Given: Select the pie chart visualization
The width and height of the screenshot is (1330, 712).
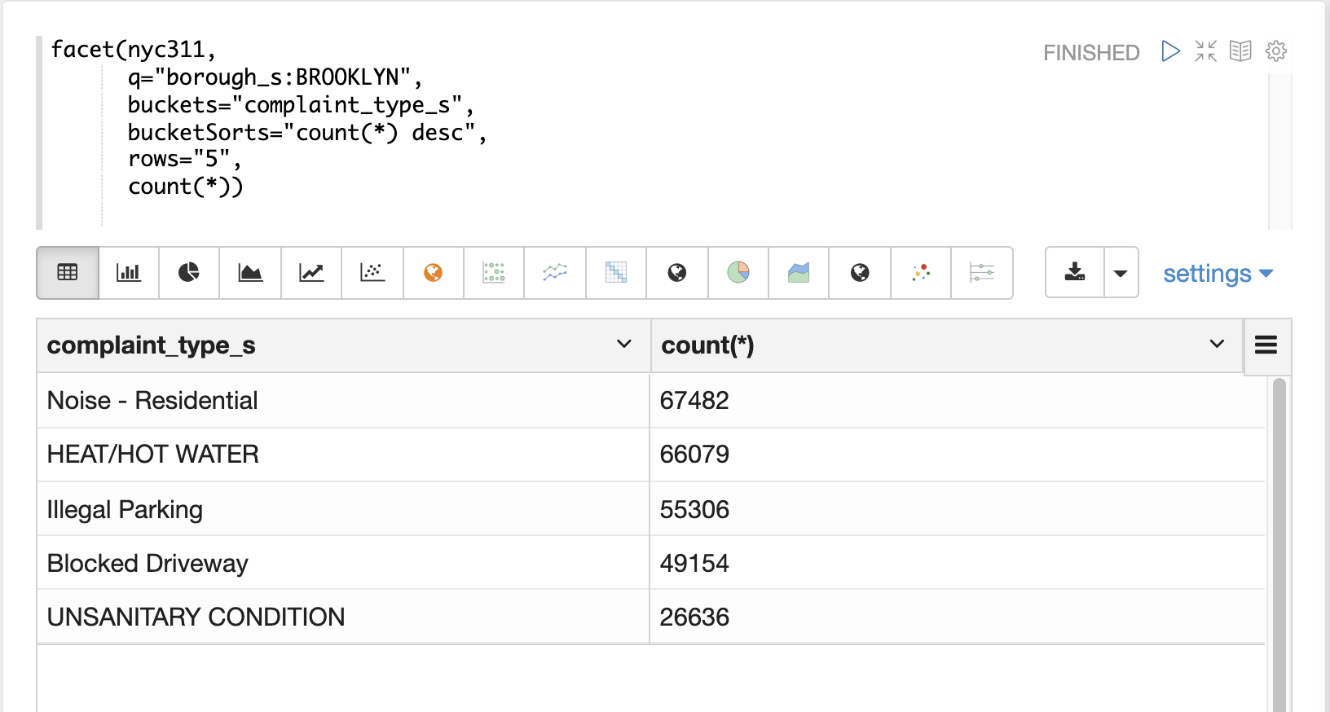Looking at the screenshot, I should coord(189,273).
